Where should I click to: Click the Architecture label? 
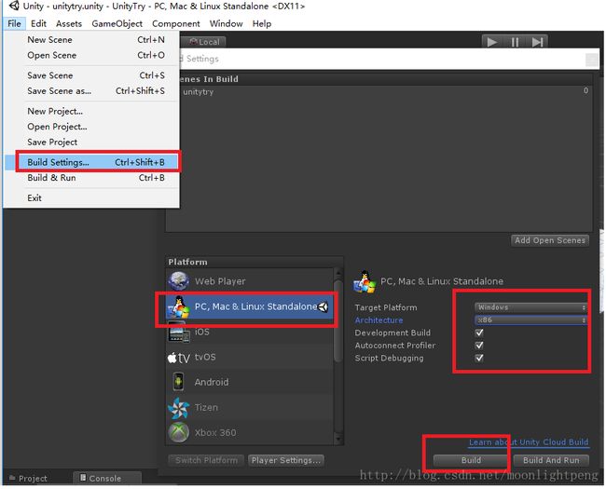pos(379,320)
